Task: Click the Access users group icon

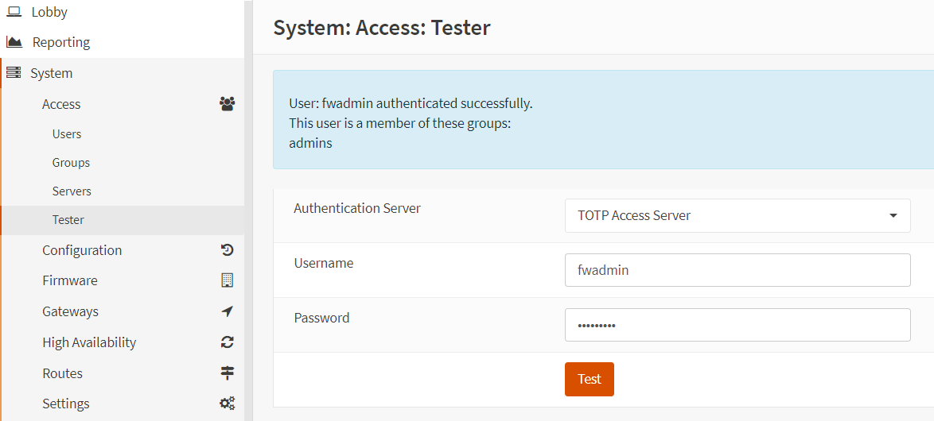Action: tap(227, 104)
